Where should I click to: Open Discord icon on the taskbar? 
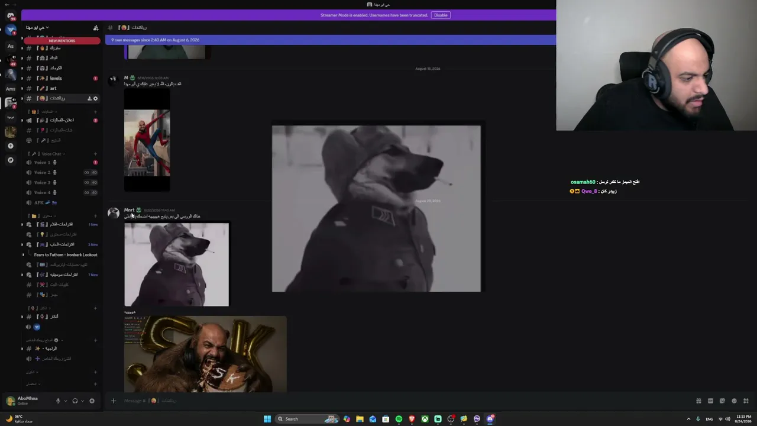490,419
